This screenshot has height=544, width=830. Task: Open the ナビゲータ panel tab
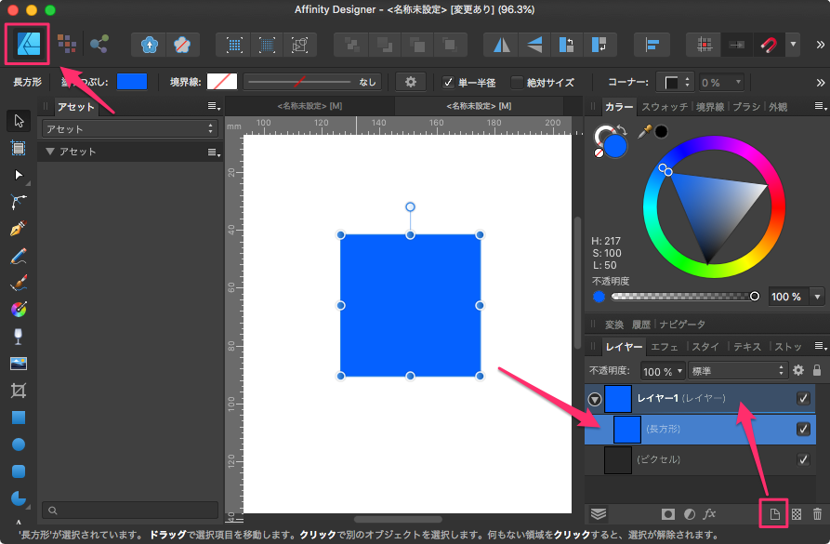[682, 325]
